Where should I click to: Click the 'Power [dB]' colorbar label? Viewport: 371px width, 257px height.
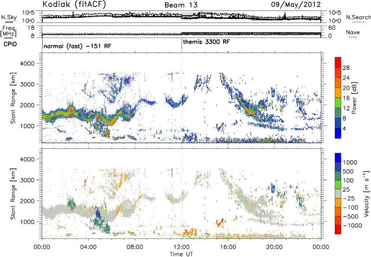[354, 98]
